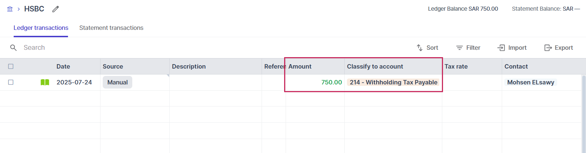
Task: Click the Sort arrows icon
Action: tap(419, 48)
